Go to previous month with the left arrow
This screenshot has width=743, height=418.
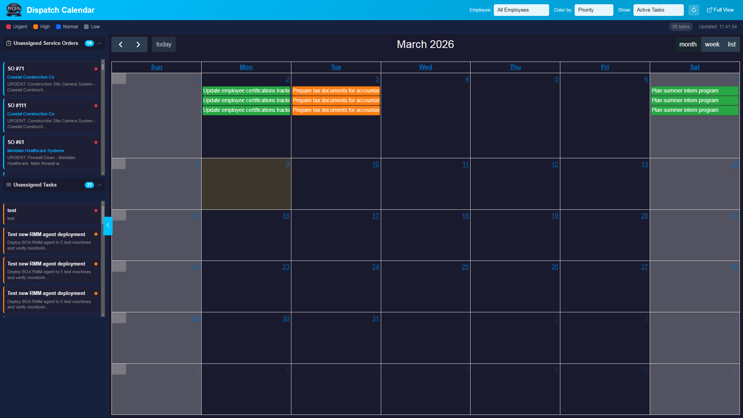[x=120, y=44]
